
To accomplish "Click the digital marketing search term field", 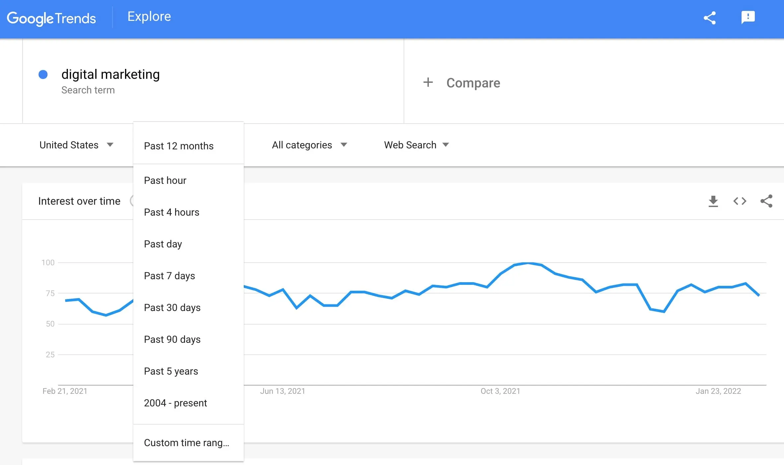I will pos(110,75).
